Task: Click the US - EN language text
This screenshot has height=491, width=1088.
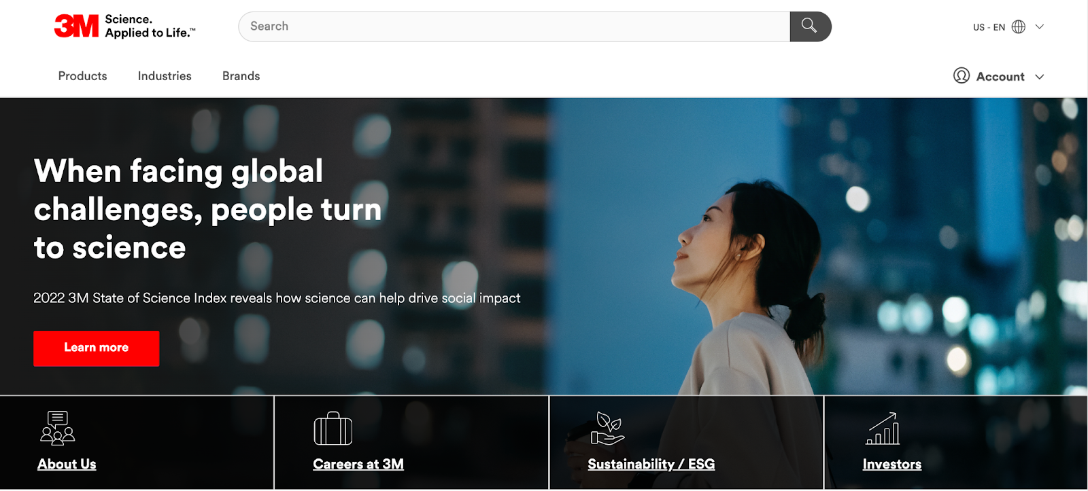Action: 989,27
